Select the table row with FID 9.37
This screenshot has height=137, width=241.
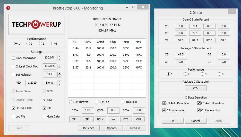coord(107,67)
